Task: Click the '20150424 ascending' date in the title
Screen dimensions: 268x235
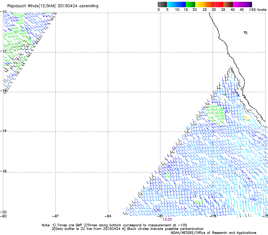Action: tap(78, 6)
